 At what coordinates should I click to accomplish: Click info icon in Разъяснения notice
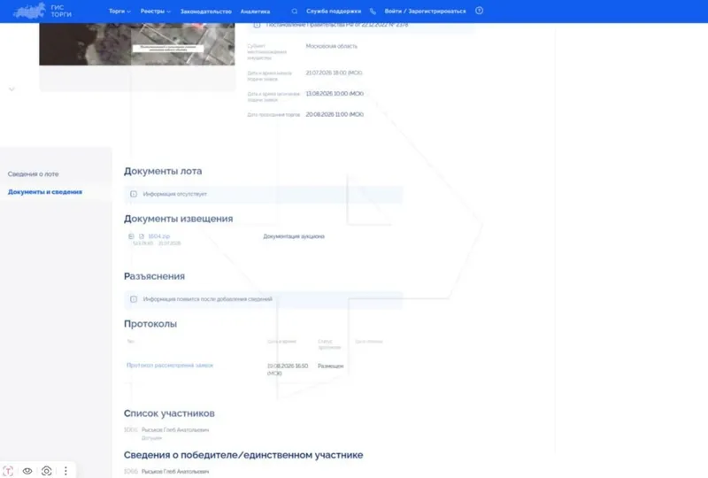[x=134, y=299]
